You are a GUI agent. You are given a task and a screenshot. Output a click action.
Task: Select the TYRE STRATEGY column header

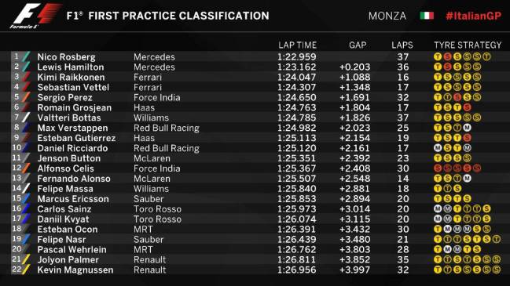(468, 45)
